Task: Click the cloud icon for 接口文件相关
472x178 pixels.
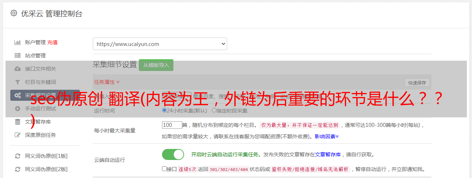Action: pos(17,69)
